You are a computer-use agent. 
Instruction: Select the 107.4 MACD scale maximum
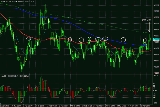[x=155, y=76]
